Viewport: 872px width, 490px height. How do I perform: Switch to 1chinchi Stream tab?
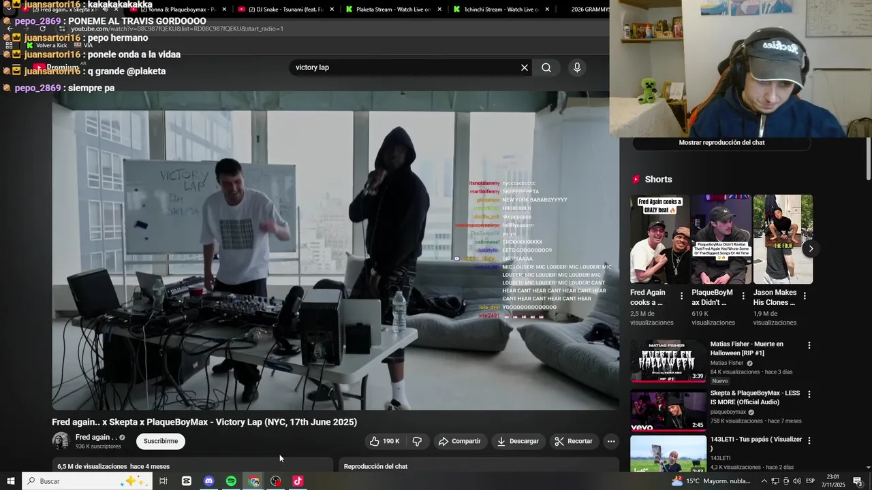(x=501, y=10)
